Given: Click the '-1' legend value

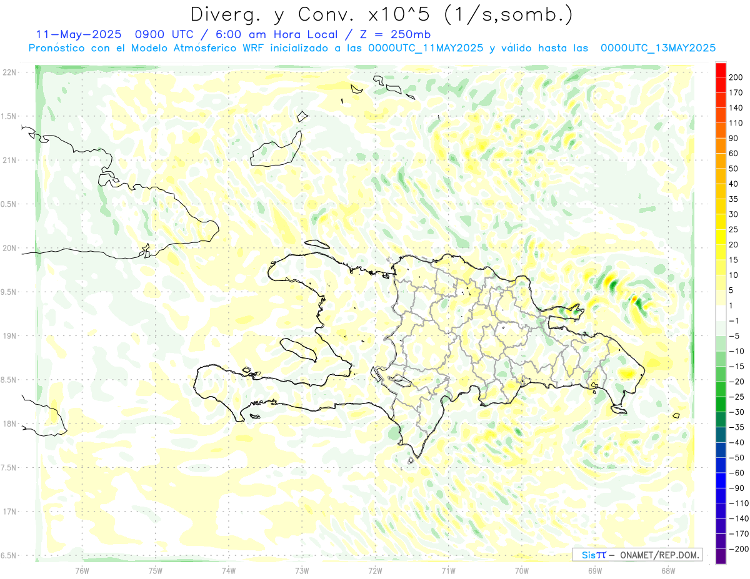Looking at the screenshot, I should point(734,320).
